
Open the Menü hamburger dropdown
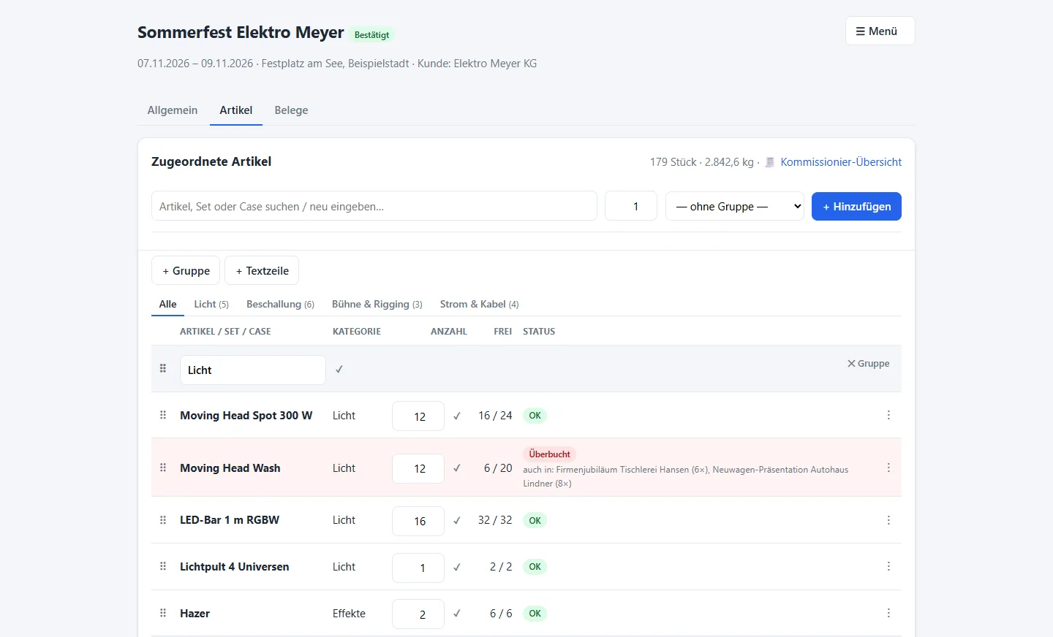880,31
